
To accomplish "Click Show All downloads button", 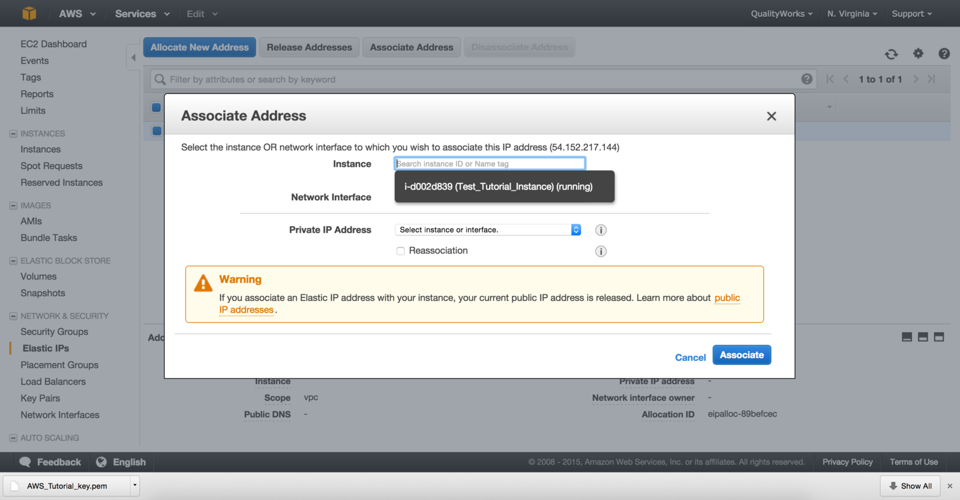I will 910,486.
